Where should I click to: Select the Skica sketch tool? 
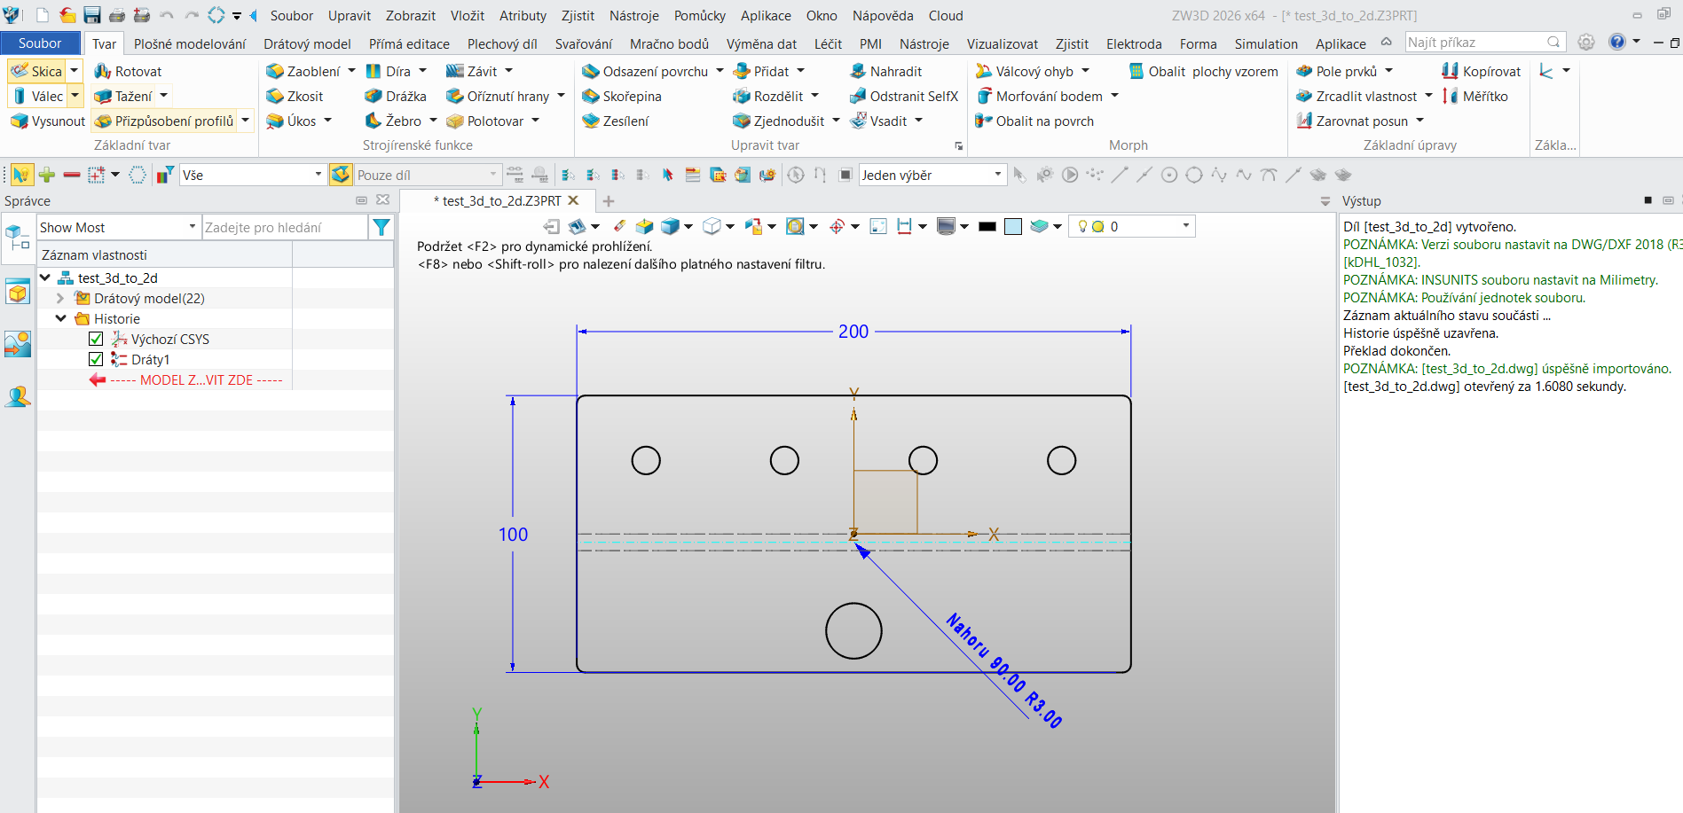pos(37,71)
